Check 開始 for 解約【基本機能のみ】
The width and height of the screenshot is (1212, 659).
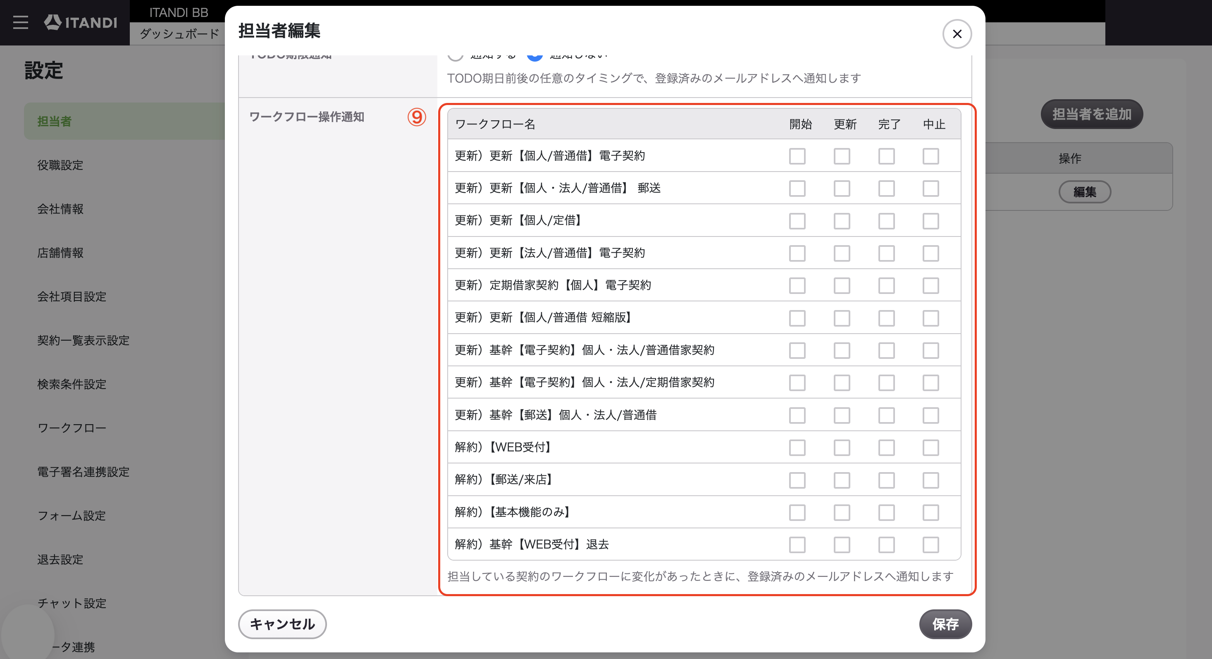point(797,512)
